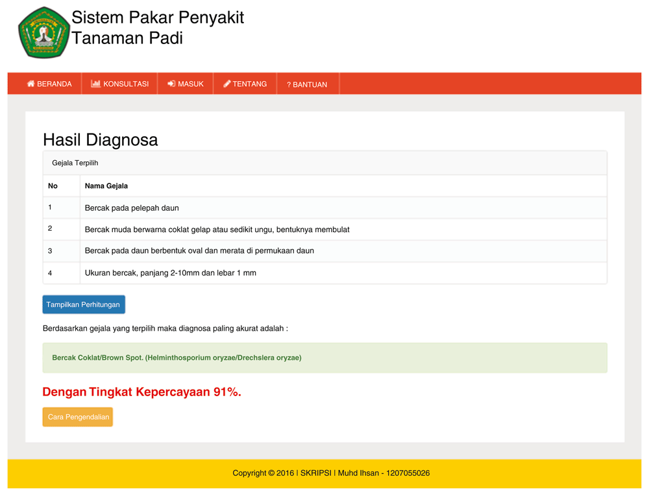
Task: Open the BANTUAN help menu label
Action: tap(310, 84)
